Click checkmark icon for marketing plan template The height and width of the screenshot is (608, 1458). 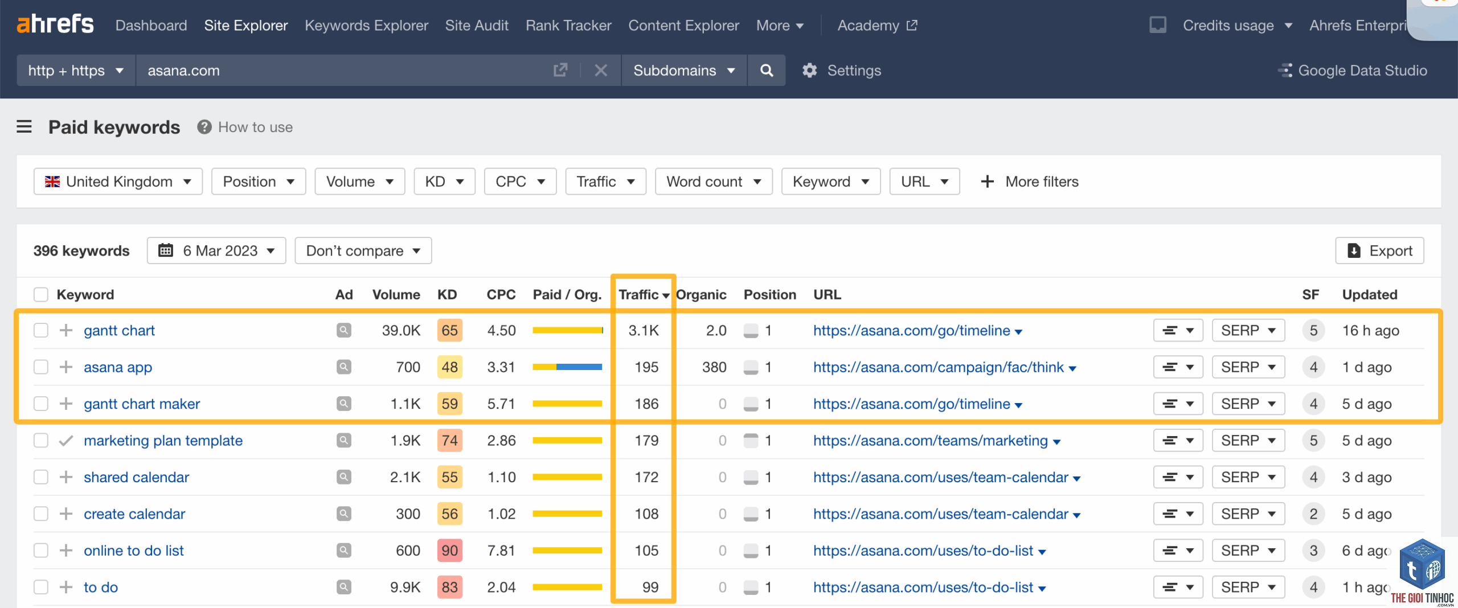66,440
